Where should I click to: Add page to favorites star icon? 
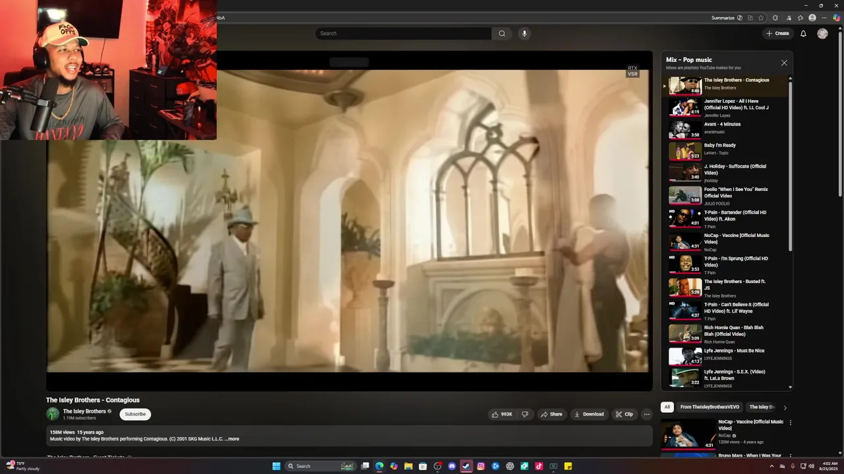[761, 18]
